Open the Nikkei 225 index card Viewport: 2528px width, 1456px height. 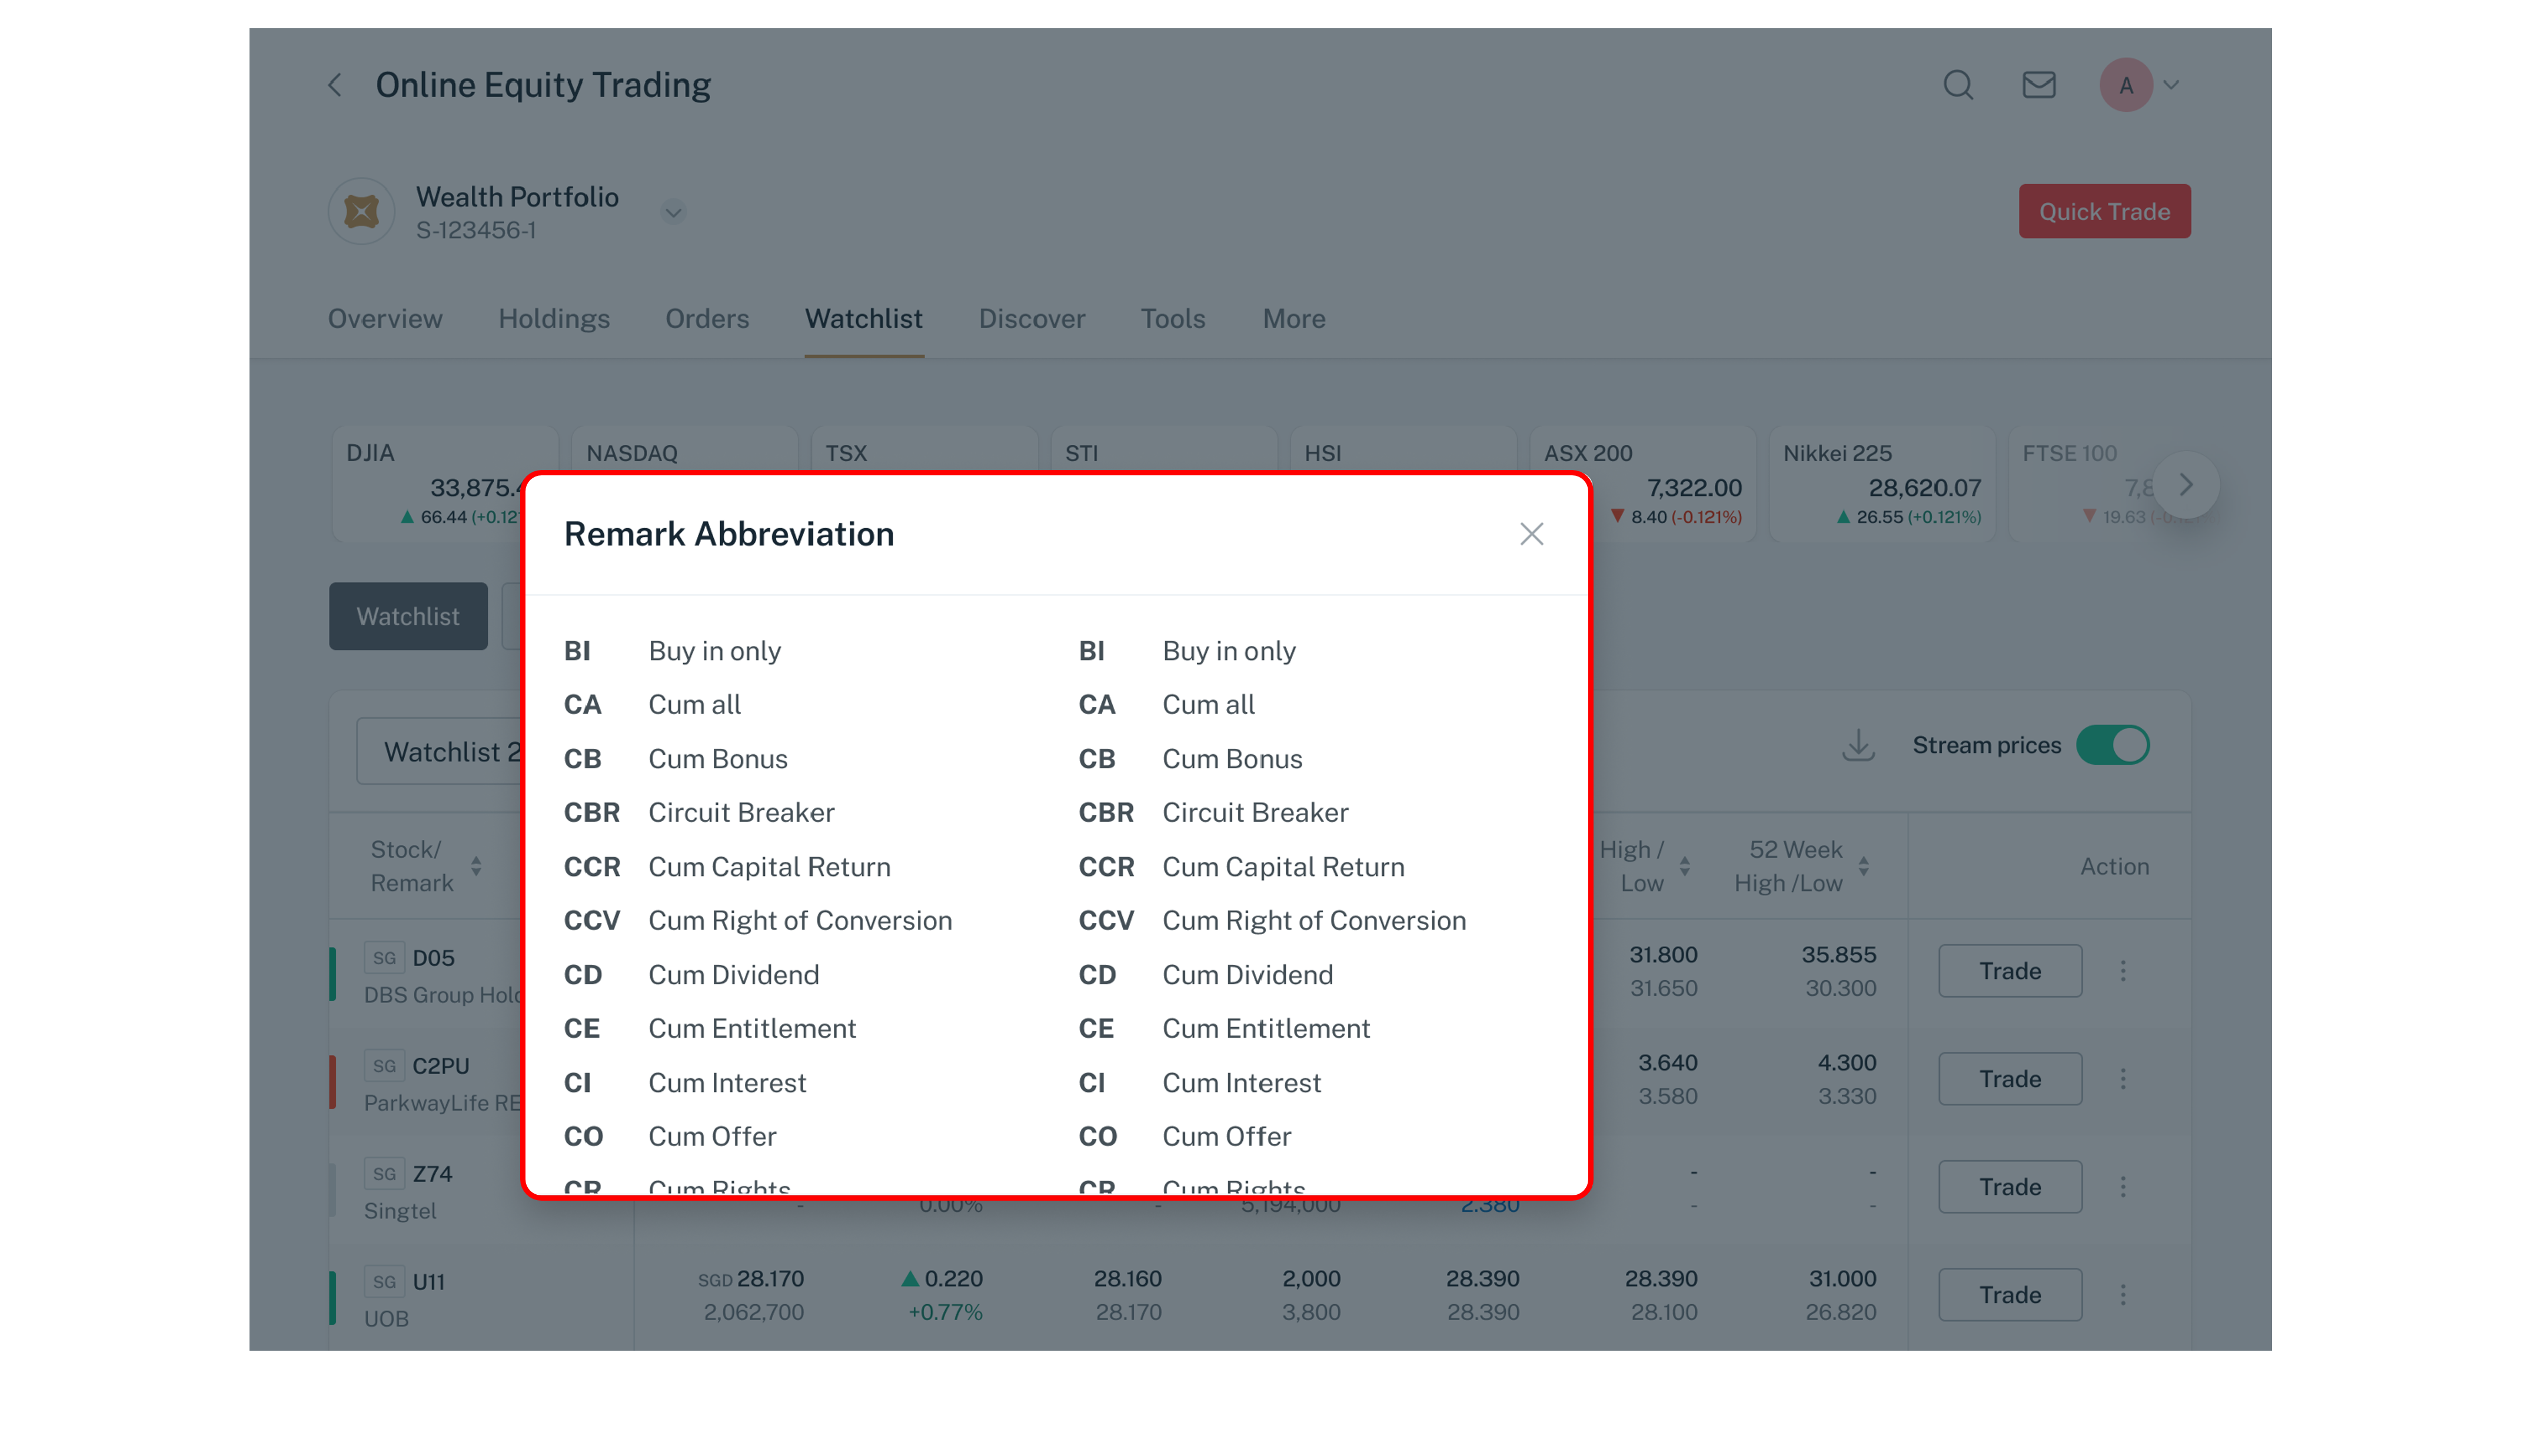click(1882, 483)
